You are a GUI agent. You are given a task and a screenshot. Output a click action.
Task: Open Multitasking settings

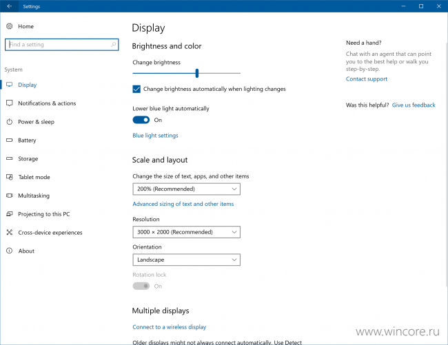[x=34, y=196]
